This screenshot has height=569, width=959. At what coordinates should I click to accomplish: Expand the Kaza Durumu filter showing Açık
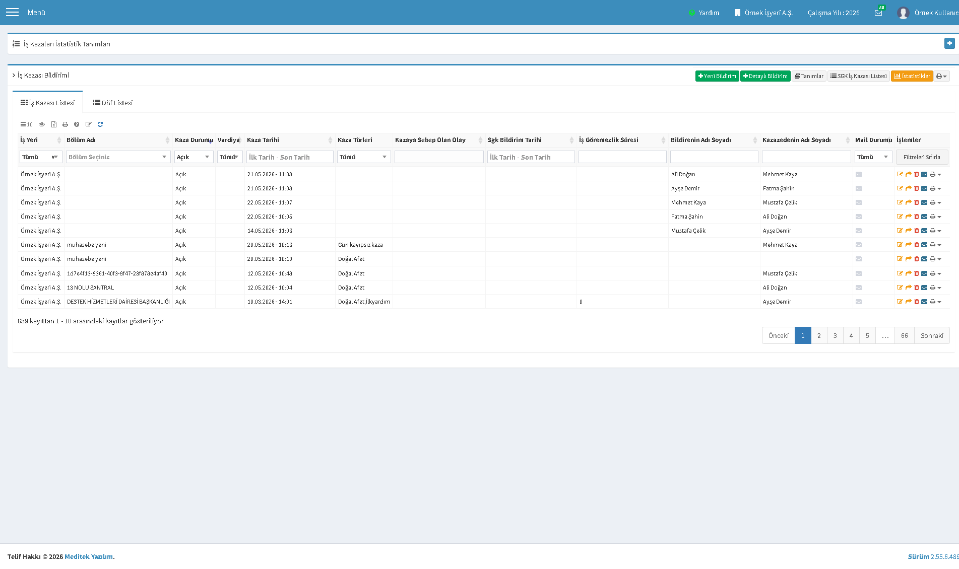(x=194, y=157)
